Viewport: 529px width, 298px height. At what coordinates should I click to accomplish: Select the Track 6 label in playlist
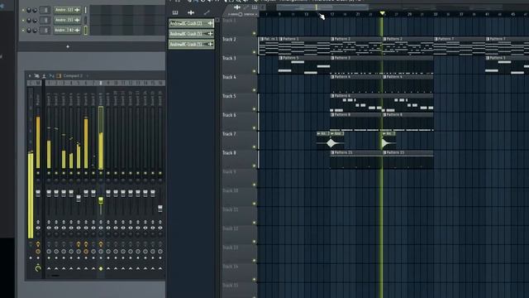[x=229, y=115]
